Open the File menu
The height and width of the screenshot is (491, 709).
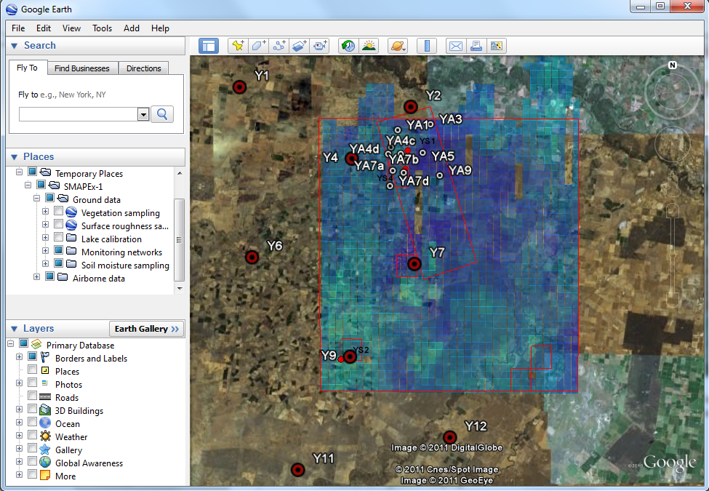[x=18, y=28]
